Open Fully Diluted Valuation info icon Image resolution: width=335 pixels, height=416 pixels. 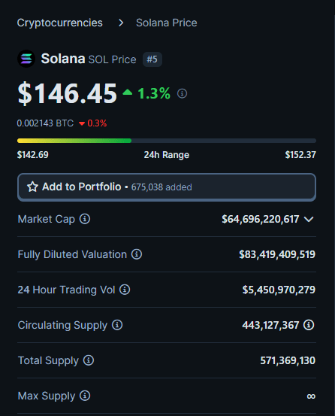137,254
